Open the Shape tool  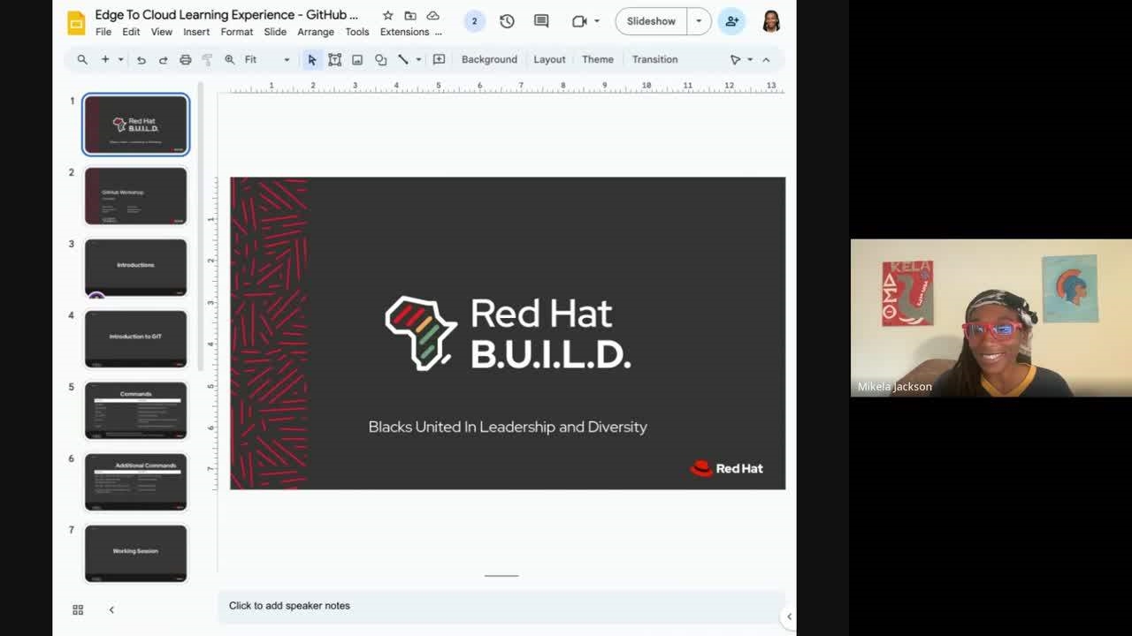[380, 59]
